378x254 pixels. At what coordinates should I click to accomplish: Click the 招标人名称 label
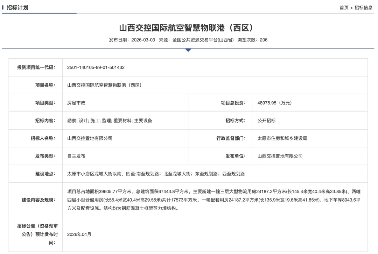pos(43,138)
